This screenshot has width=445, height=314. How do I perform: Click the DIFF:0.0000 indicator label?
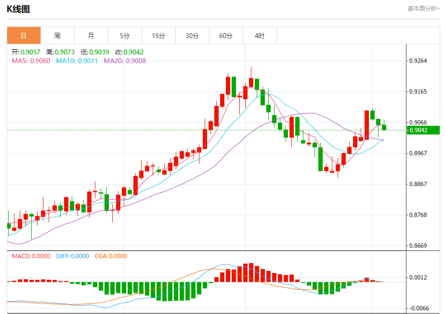tap(73, 256)
